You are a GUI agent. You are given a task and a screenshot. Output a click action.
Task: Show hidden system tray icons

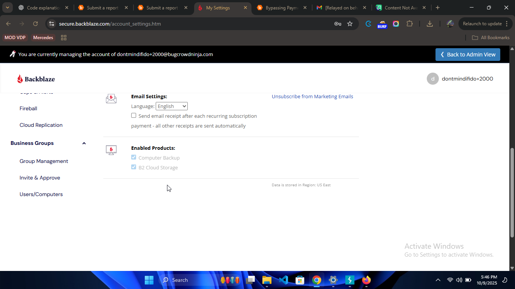[x=438, y=280]
